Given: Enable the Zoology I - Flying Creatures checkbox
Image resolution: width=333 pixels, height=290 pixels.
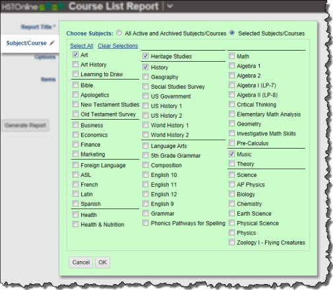Looking at the screenshot, I should pyautogui.click(x=231, y=242).
